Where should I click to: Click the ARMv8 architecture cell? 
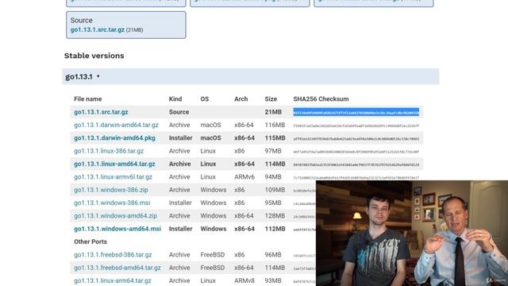click(244, 280)
